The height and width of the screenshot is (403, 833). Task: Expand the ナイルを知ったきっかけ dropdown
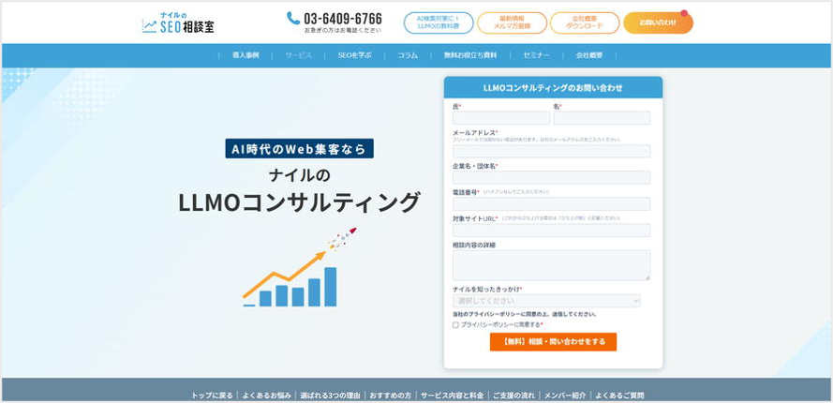click(546, 301)
